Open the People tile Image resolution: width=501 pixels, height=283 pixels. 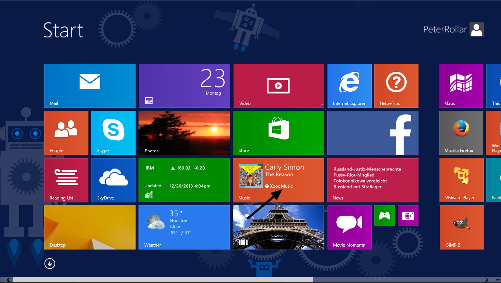66,133
